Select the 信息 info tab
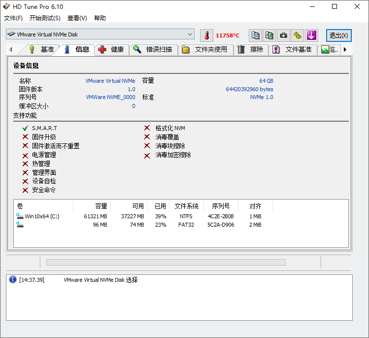This screenshot has width=369, height=338. 77,49
